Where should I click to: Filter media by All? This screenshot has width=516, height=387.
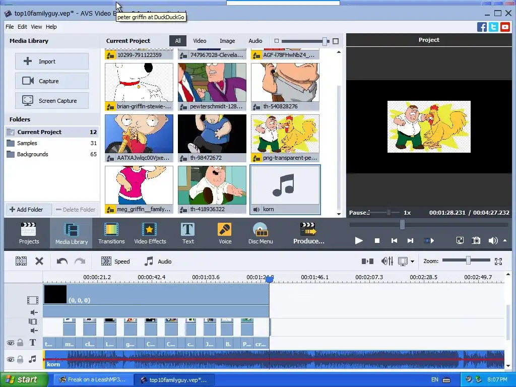coord(178,41)
